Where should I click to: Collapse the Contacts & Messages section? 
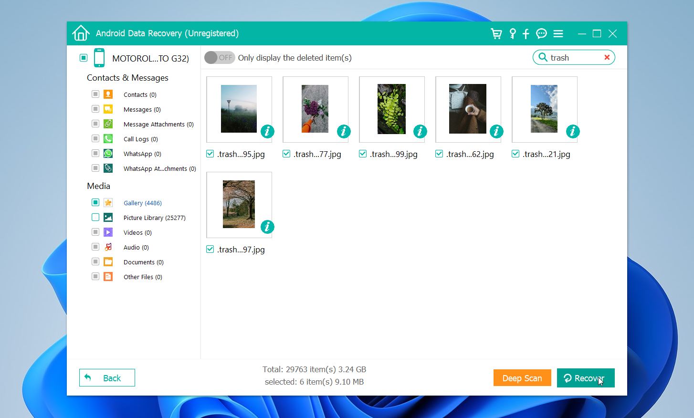click(127, 78)
